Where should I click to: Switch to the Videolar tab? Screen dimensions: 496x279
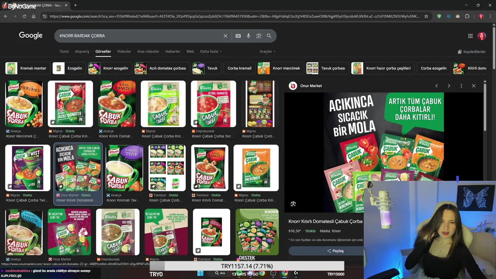(x=124, y=52)
